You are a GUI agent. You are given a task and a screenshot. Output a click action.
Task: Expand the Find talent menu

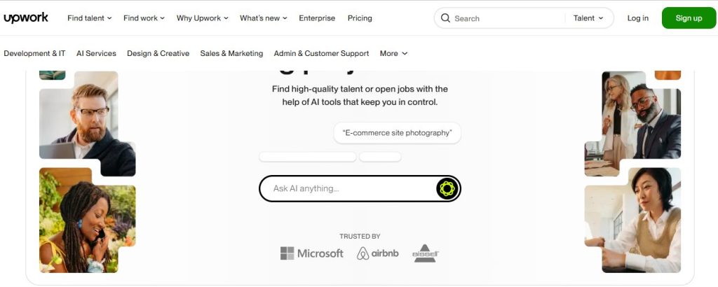pos(89,18)
